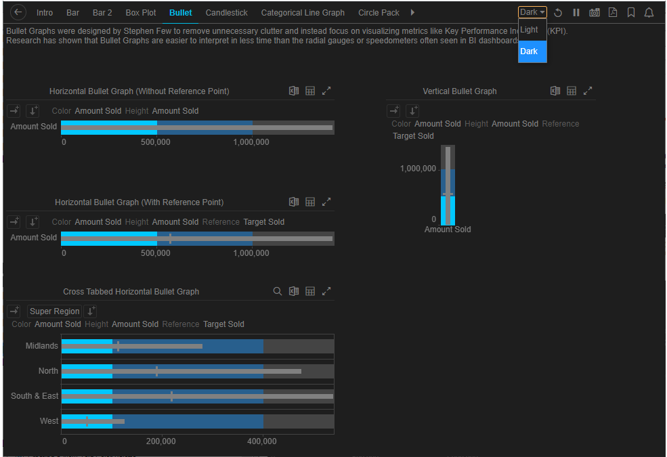Click the reset/undo arrow icon in top toolbar

coord(558,13)
